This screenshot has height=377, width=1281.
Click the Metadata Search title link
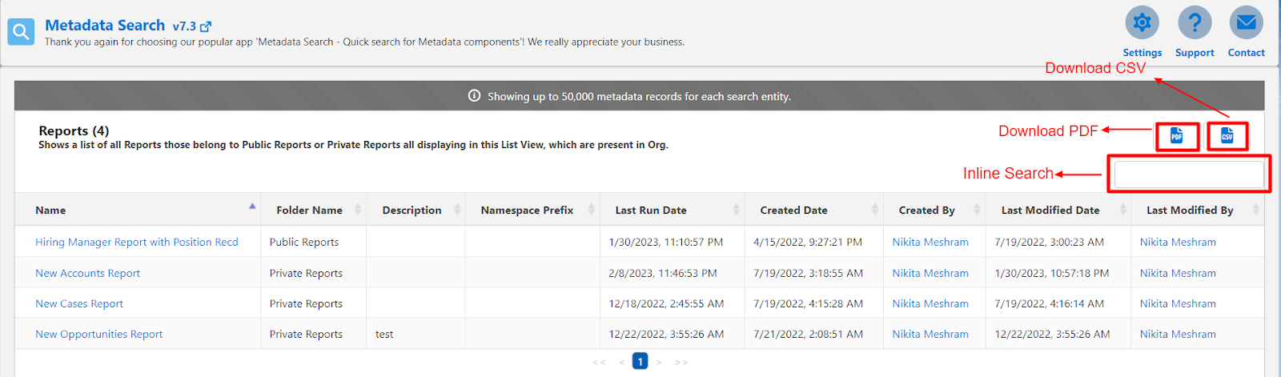(x=105, y=26)
